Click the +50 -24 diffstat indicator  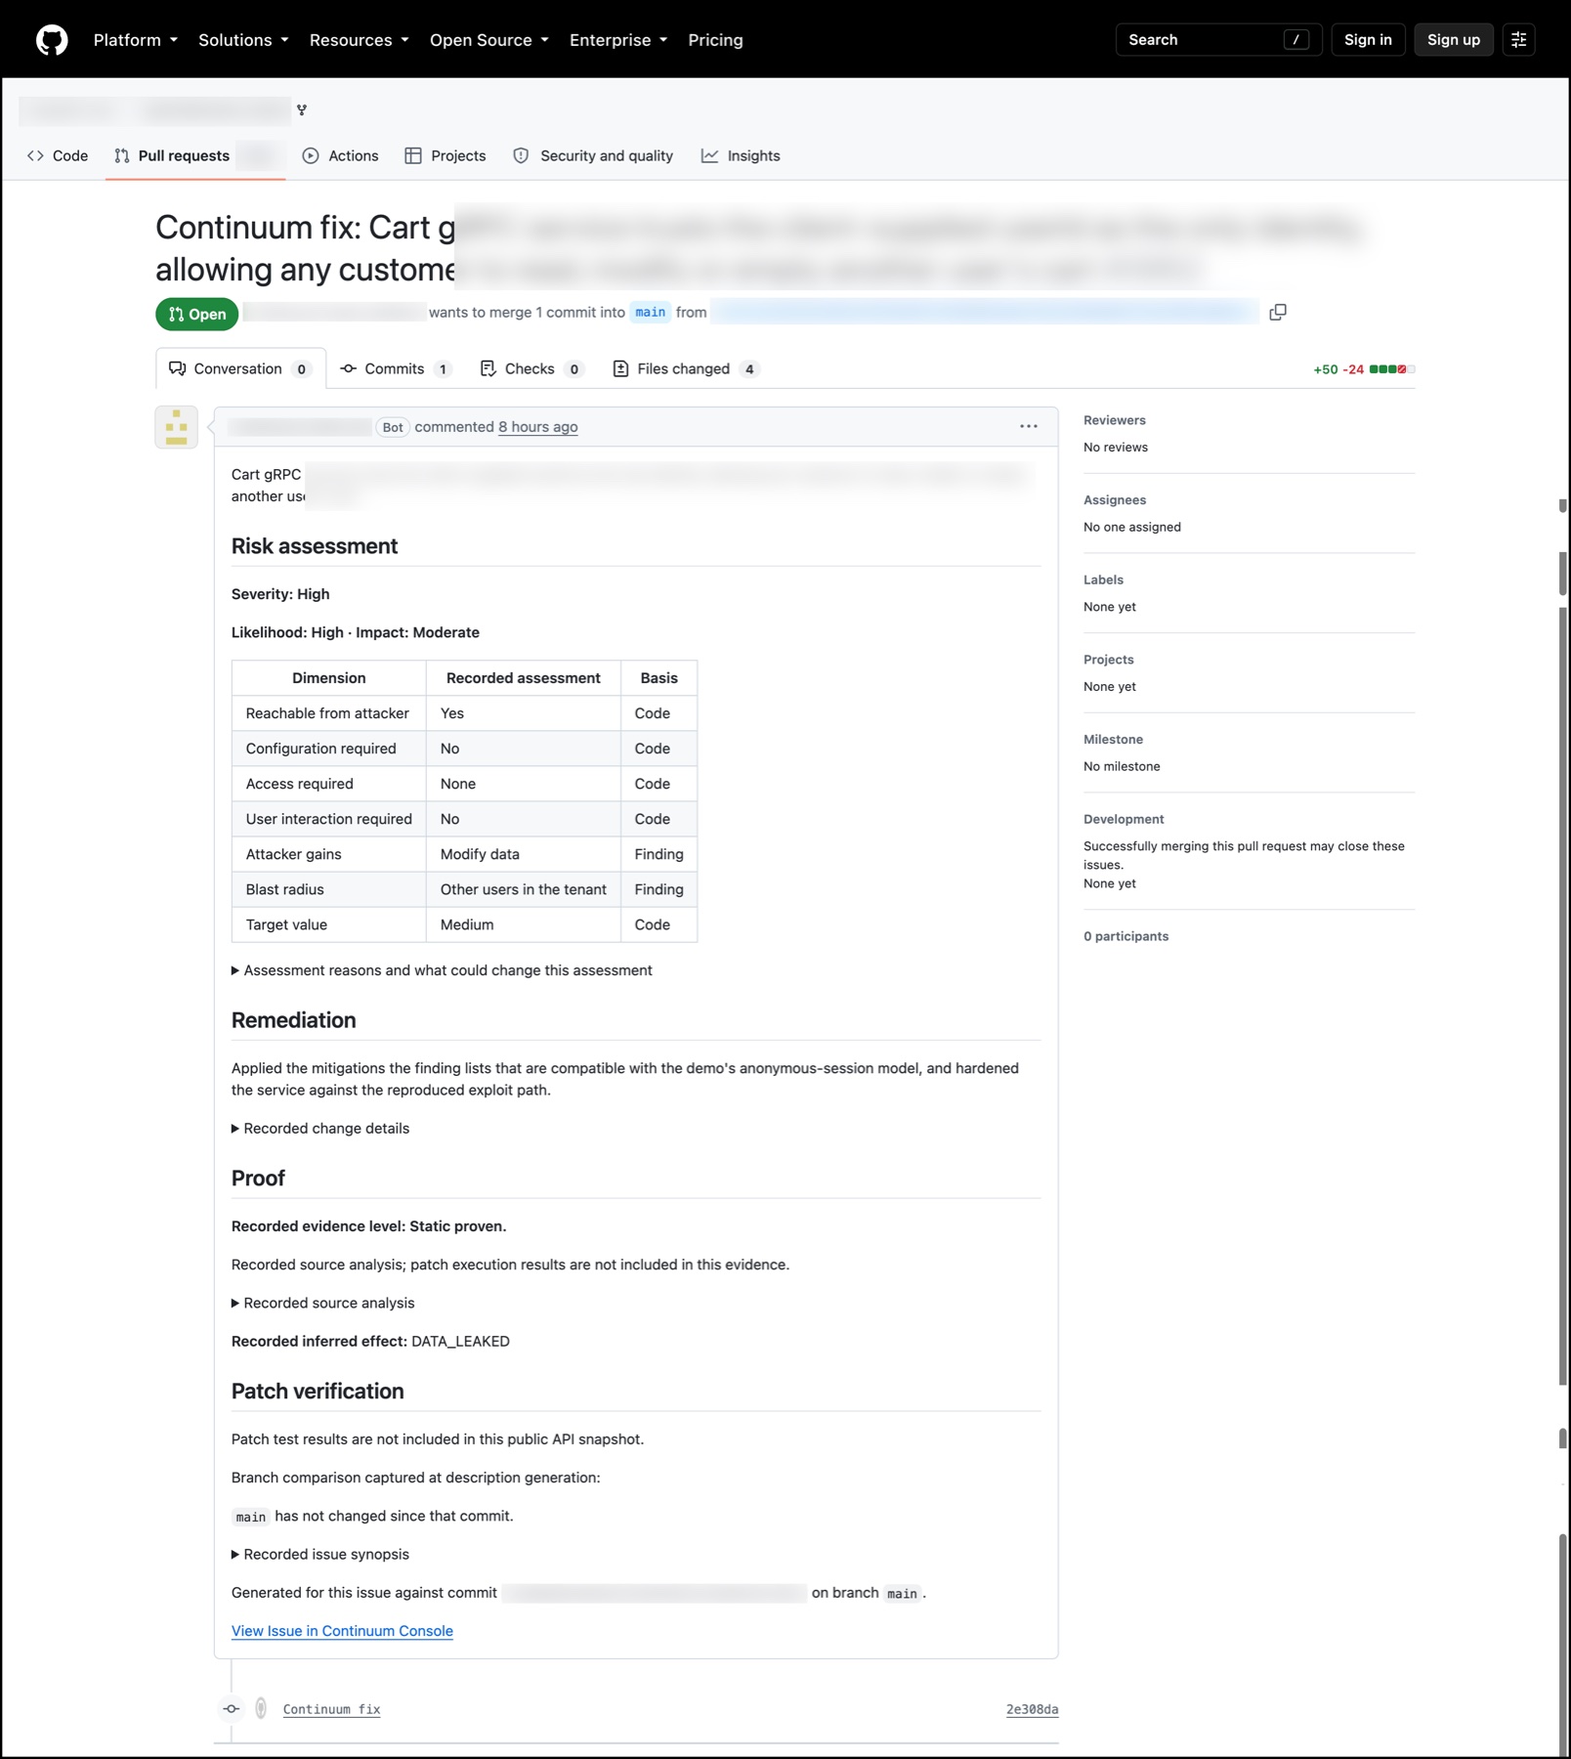[1364, 369]
